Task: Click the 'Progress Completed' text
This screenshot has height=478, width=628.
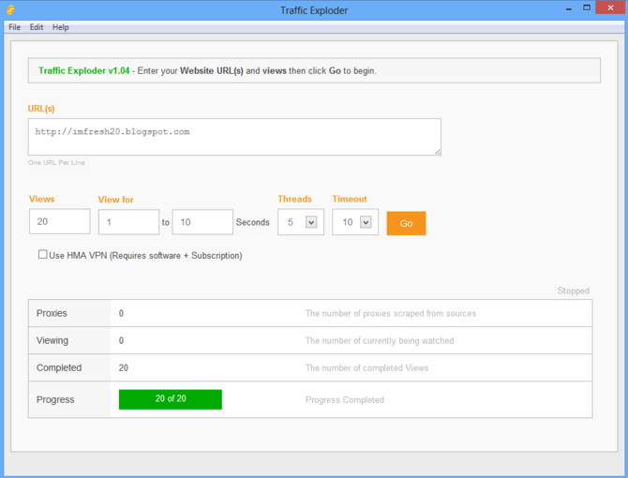Action: tap(344, 400)
